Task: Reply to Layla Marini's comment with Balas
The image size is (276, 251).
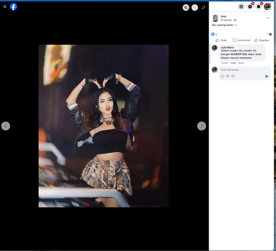Action: [241, 63]
